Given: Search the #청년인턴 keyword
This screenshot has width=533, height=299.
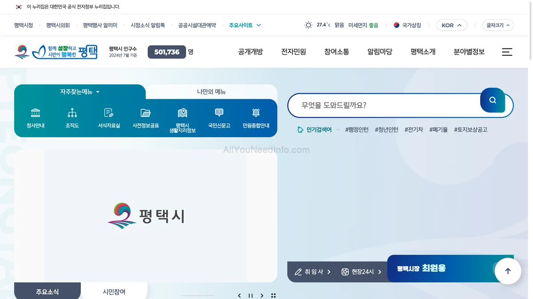Looking at the screenshot, I should (x=386, y=130).
